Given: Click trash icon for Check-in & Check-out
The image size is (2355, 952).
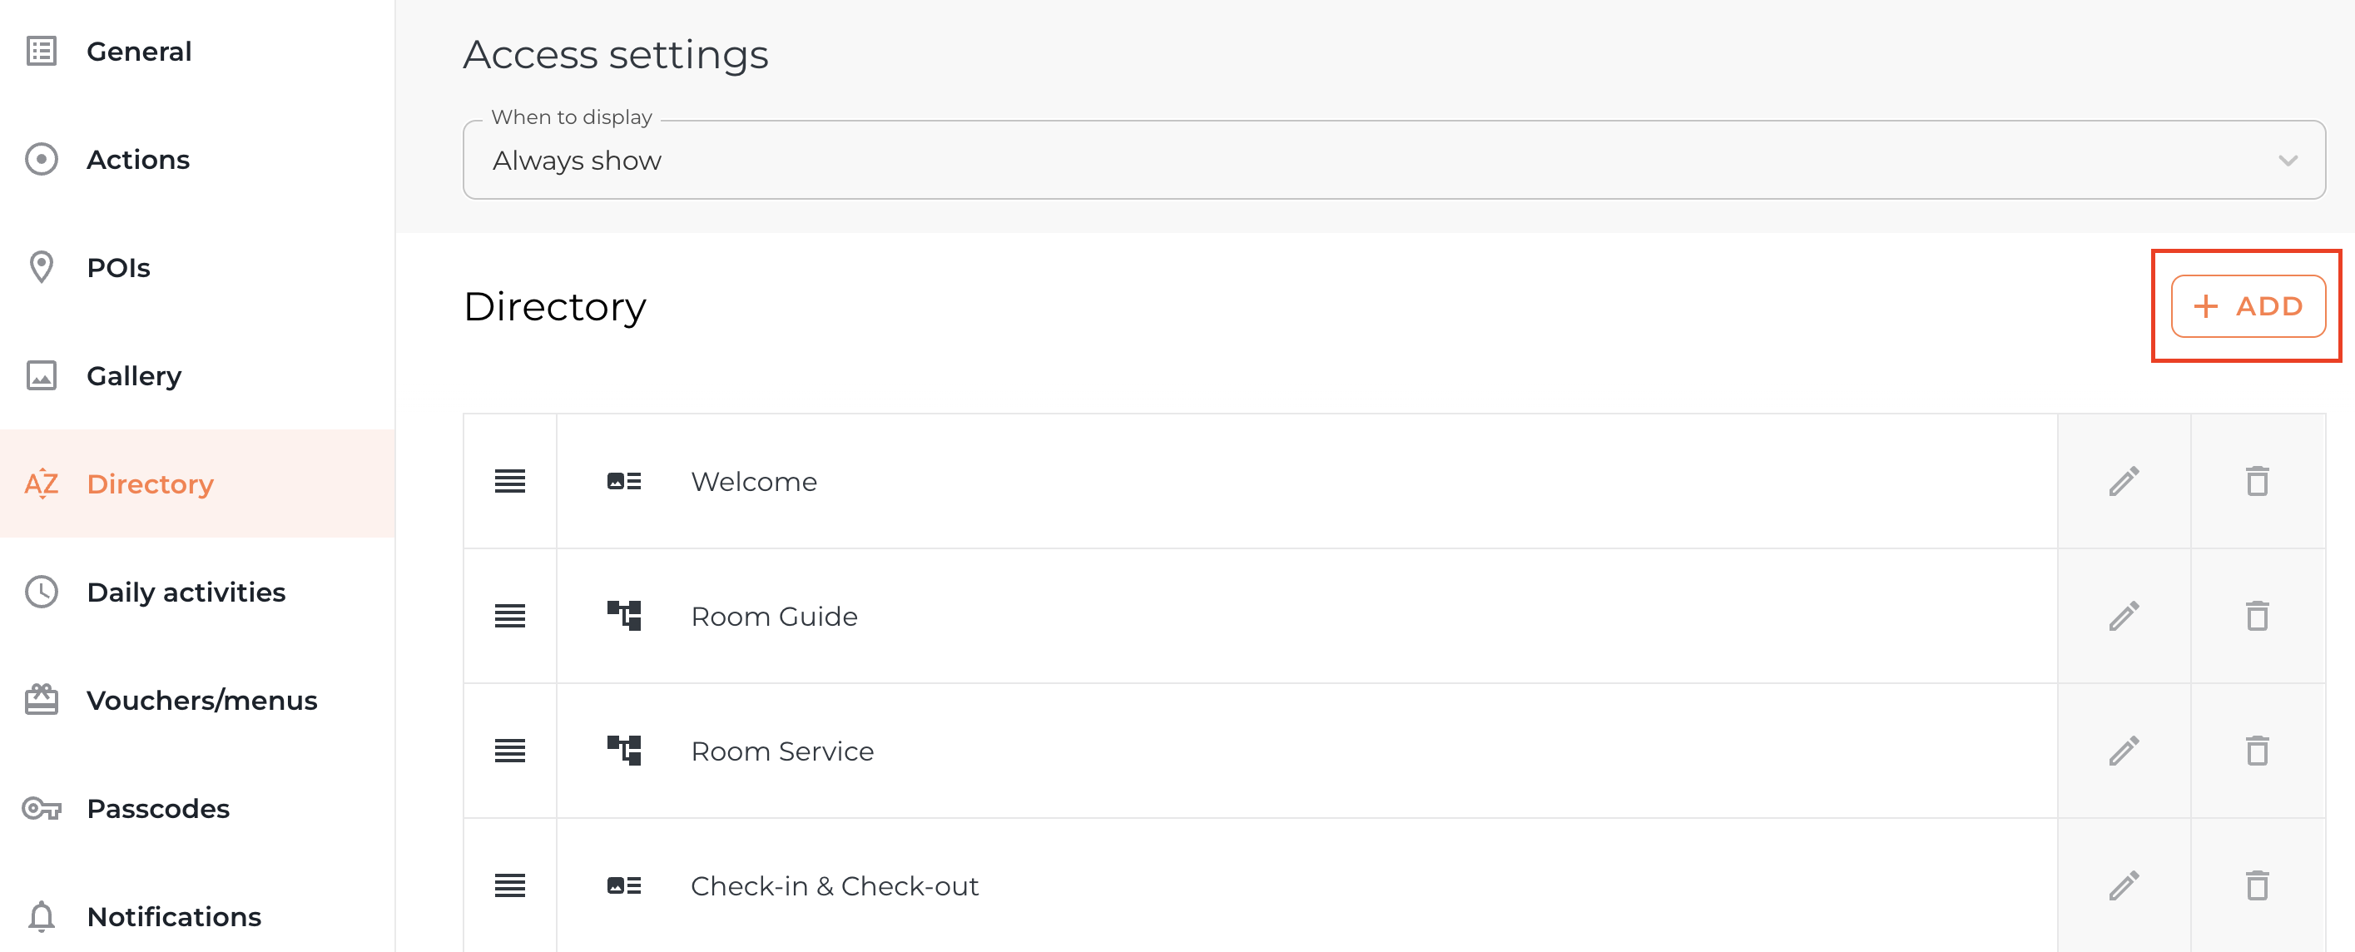Looking at the screenshot, I should pyautogui.click(x=2256, y=885).
